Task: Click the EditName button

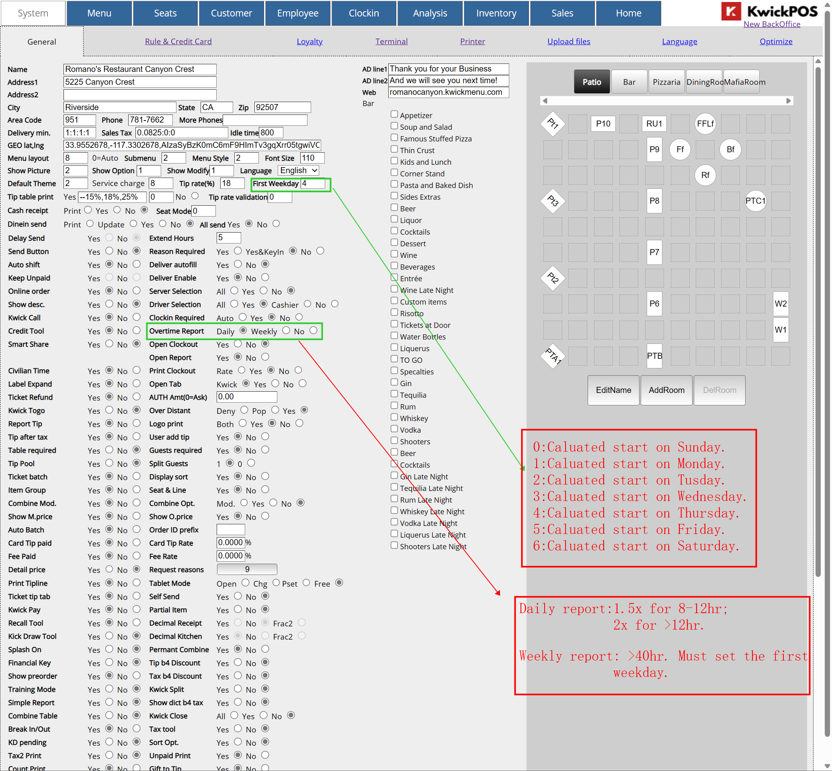Action: pyautogui.click(x=613, y=390)
